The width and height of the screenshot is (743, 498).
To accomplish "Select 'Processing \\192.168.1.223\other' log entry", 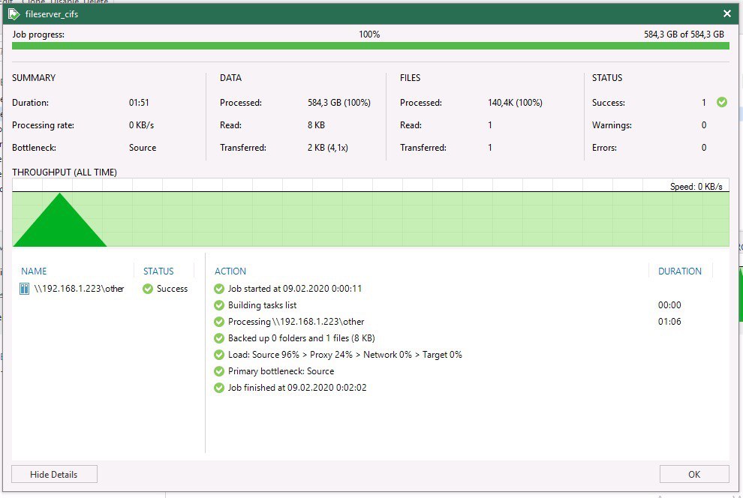I will coord(296,322).
